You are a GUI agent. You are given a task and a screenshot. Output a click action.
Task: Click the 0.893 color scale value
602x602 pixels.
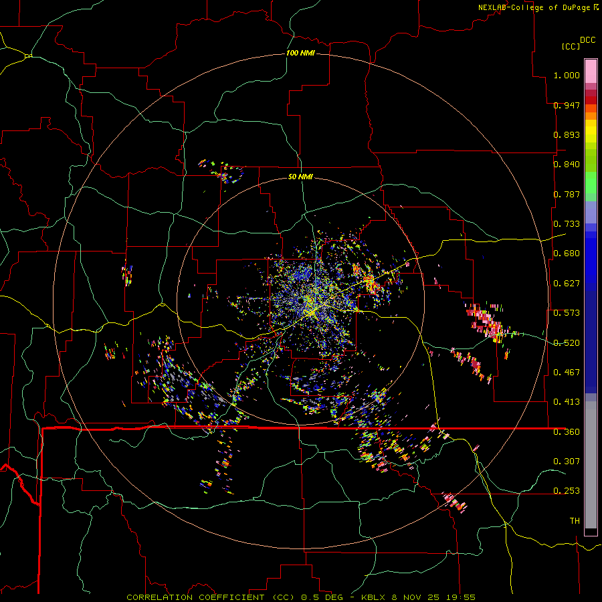(567, 134)
